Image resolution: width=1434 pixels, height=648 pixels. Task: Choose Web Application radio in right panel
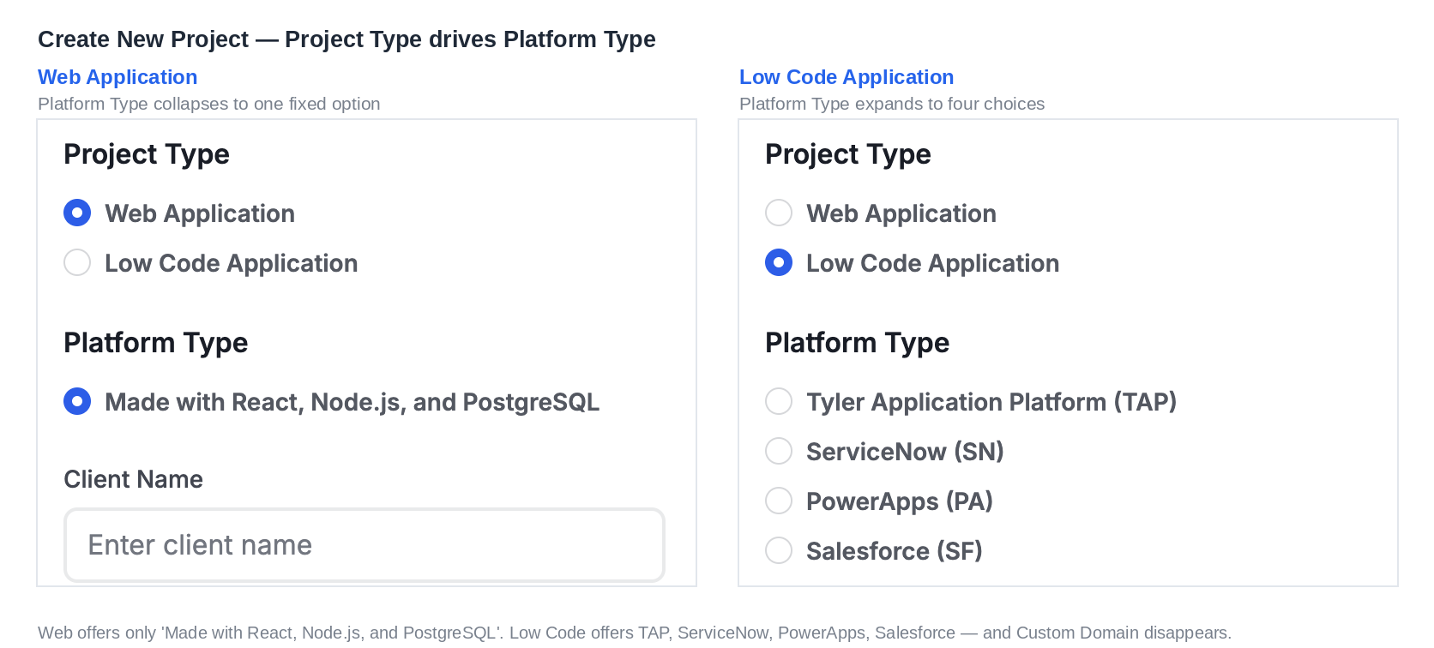point(779,213)
